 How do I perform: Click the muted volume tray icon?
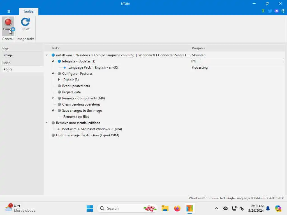point(242,208)
